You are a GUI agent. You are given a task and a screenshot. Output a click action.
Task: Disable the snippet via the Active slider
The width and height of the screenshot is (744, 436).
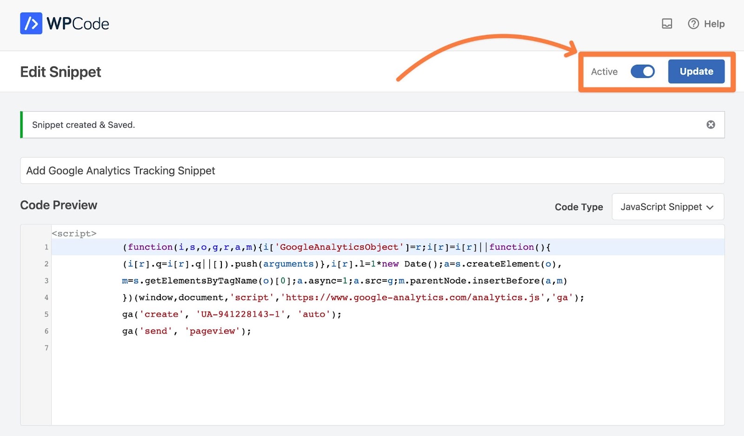point(643,71)
